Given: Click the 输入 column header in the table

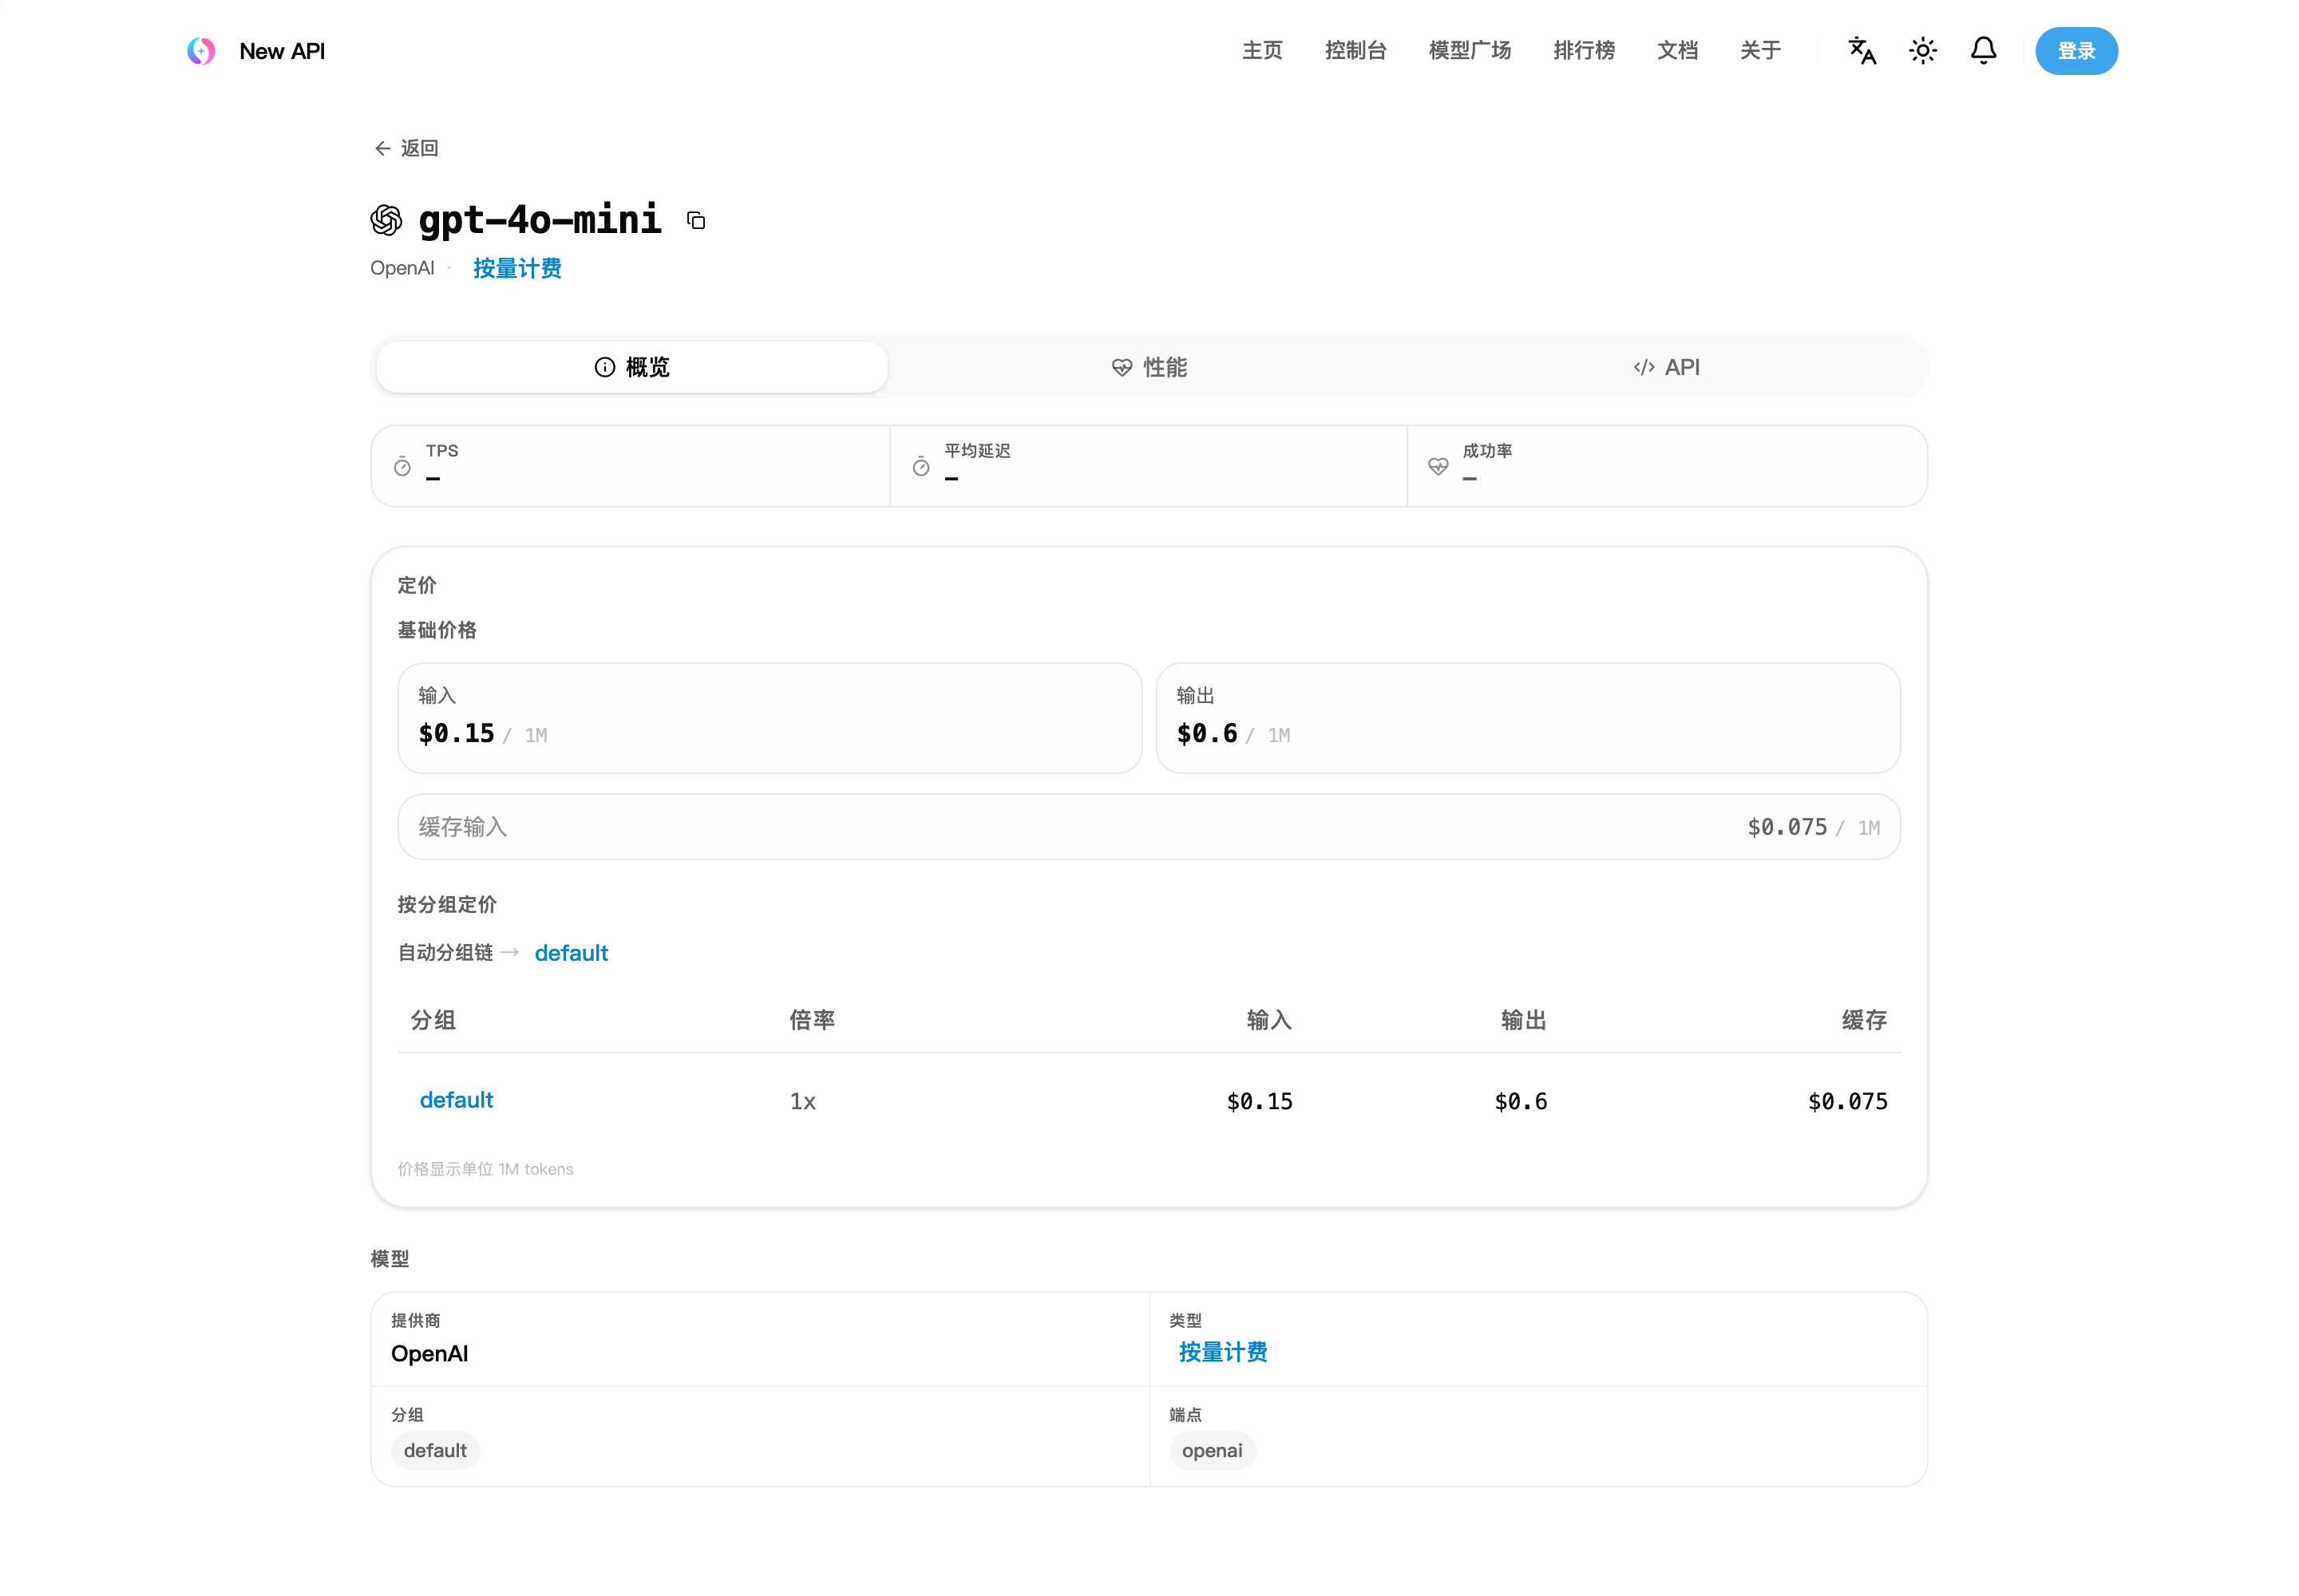Looking at the screenshot, I should pyautogui.click(x=1269, y=1020).
